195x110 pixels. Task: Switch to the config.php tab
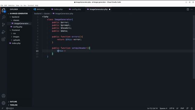[76, 9]
